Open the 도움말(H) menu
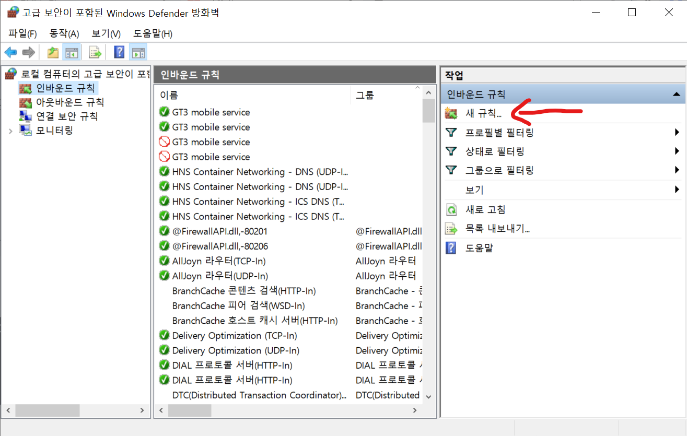 tap(153, 34)
